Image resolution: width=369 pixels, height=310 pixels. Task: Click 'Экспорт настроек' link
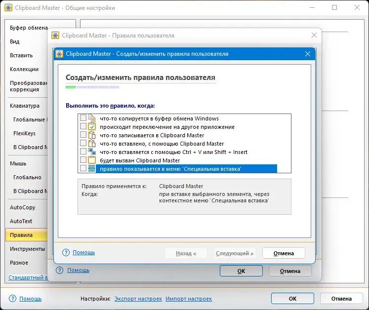coord(138,299)
